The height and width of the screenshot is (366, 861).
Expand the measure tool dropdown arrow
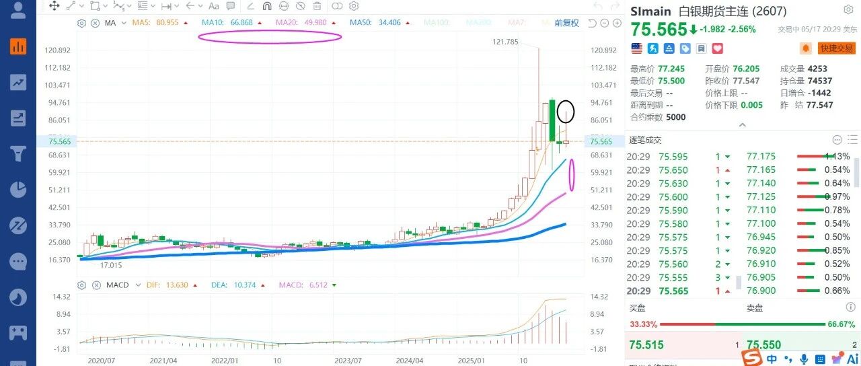point(177,6)
